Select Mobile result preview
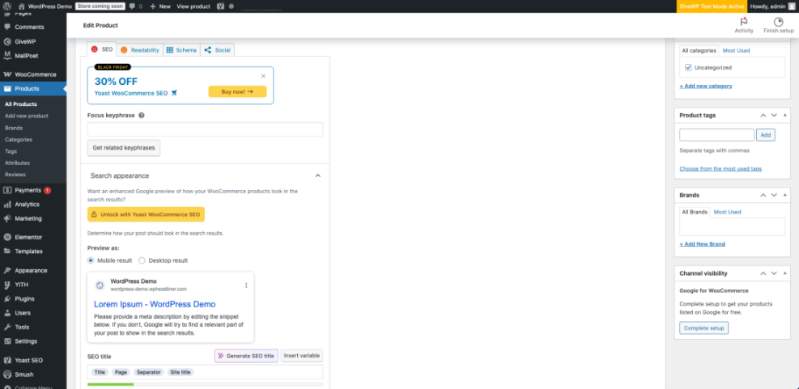799x389 pixels. [x=91, y=260]
